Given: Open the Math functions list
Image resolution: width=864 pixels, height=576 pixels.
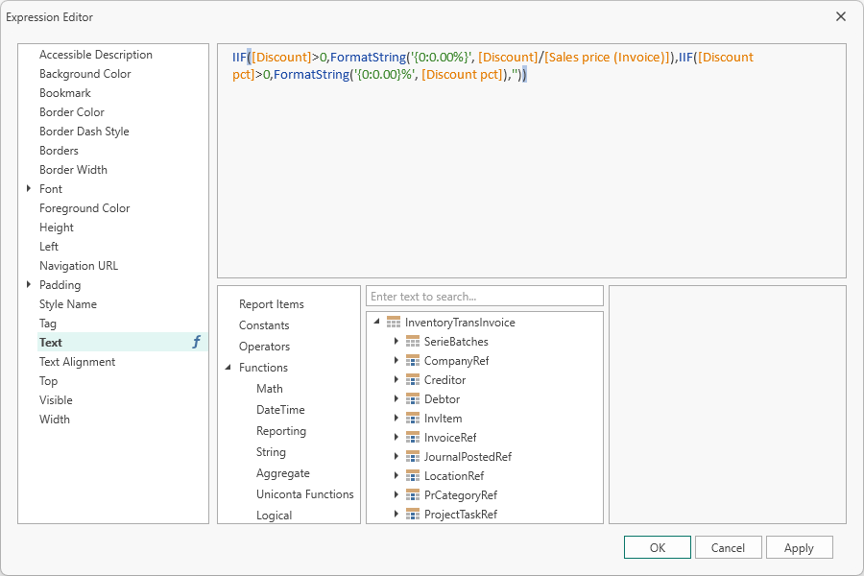Looking at the screenshot, I should 270,389.
